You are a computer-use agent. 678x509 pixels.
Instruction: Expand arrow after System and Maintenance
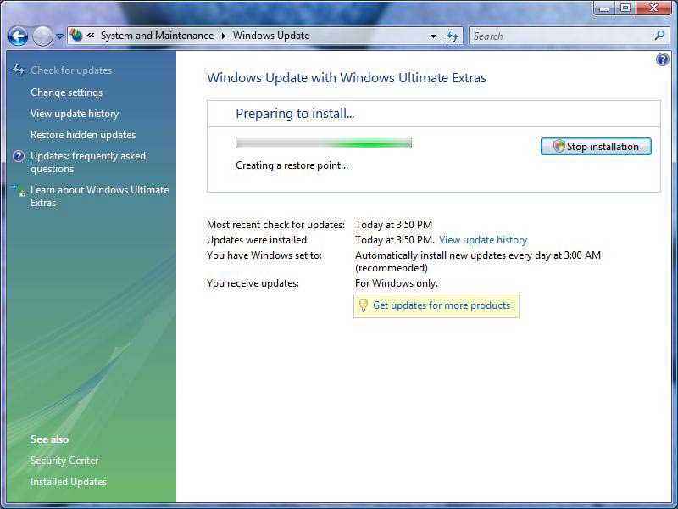[223, 36]
